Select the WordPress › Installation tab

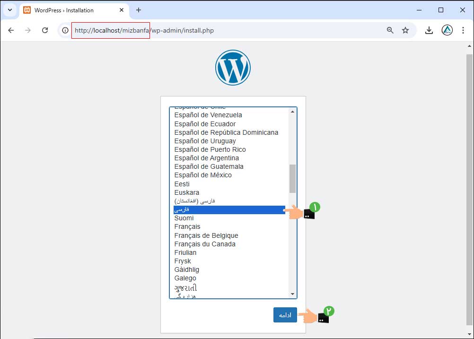tap(74, 10)
